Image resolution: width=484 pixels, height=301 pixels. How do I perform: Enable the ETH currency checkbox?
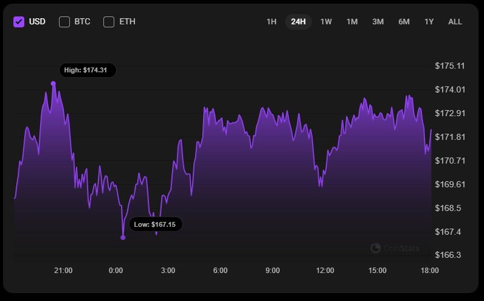click(x=109, y=22)
